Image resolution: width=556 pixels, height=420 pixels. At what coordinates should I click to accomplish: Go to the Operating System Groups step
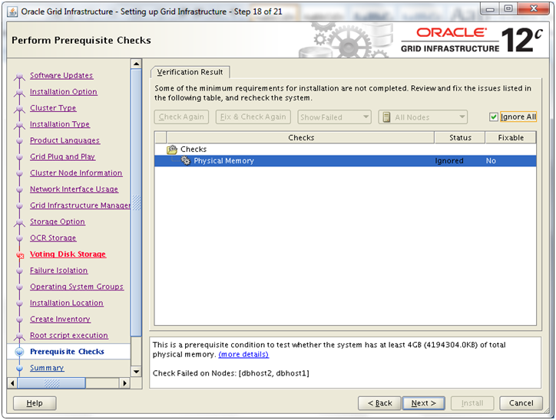tap(77, 287)
